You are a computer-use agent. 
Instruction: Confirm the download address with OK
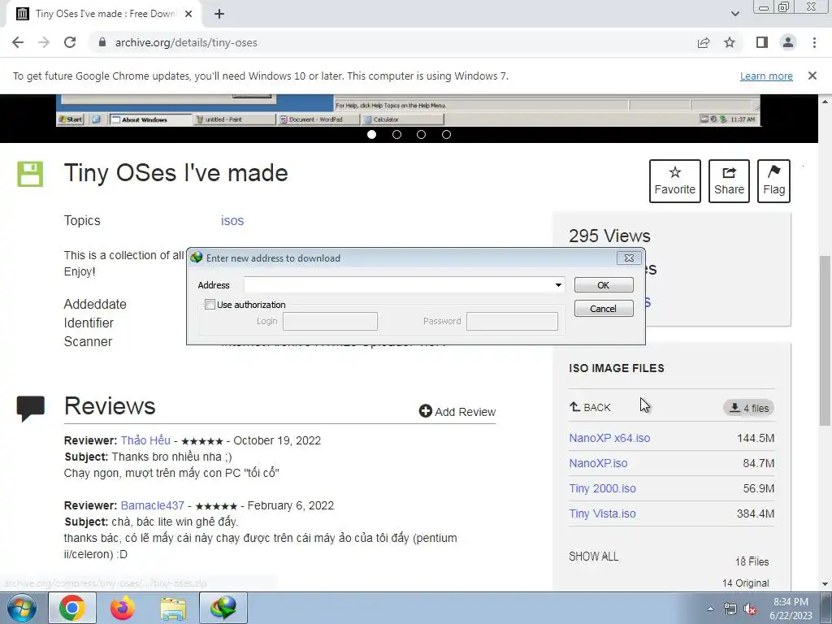pos(604,285)
